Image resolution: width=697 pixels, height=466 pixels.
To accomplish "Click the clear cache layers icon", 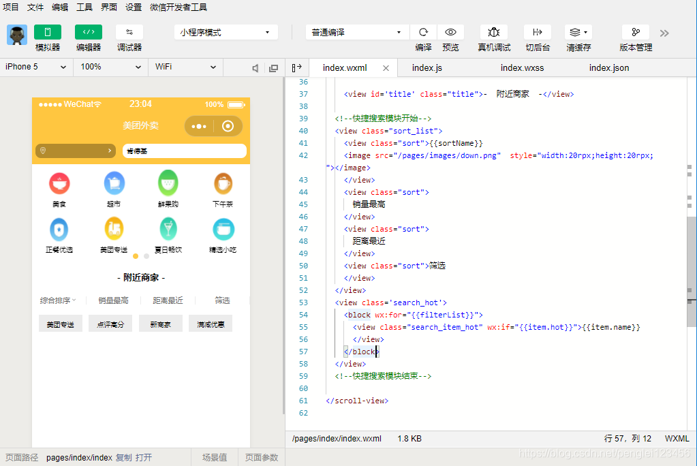I will [578, 32].
